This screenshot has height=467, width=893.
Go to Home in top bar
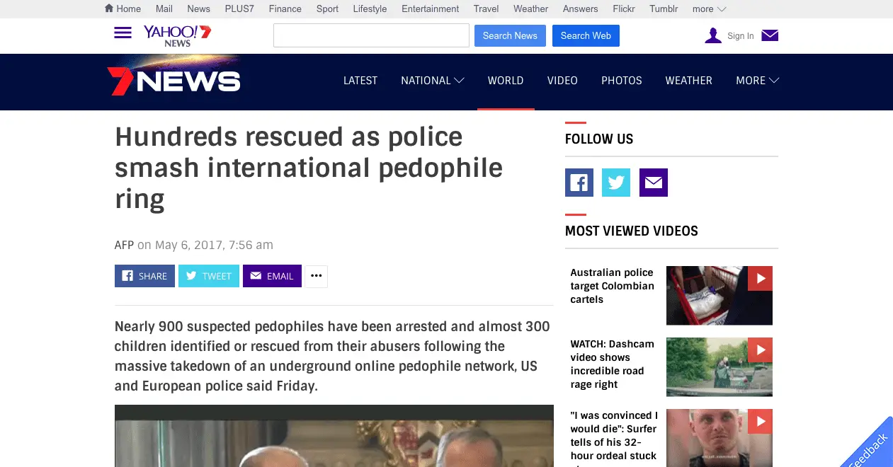tap(123, 8)
